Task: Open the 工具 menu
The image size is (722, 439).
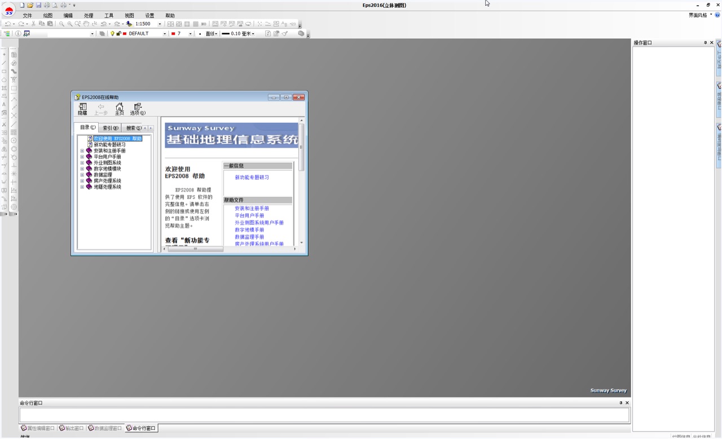Action: 109,16
